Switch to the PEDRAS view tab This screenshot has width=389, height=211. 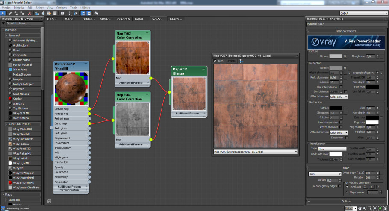[x=123, y=19]
